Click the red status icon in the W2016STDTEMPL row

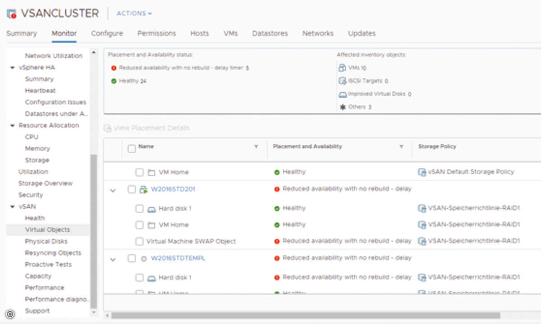(277, 258)
